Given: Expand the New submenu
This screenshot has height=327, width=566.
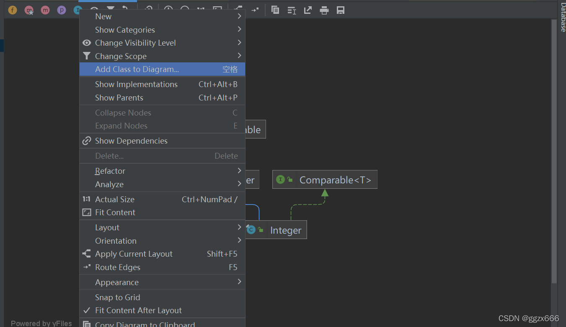Looking at the screenshot, I should pyautogui.click(x=162, y=16).
